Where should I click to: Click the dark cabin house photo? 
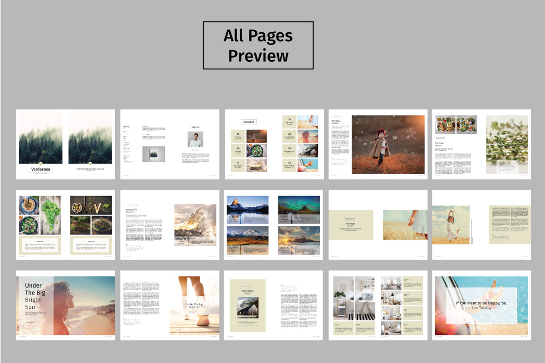(248, 308)
